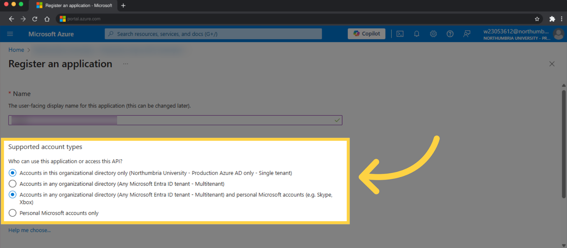Select Personal Microsoft accounts only option
The height and width of the screenshot is (248, 567).
coord(12,213)
